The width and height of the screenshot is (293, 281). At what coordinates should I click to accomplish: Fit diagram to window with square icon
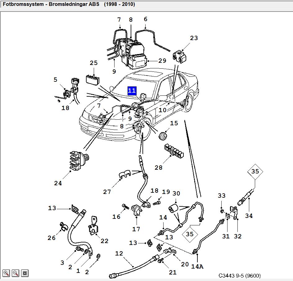(25, 273)
